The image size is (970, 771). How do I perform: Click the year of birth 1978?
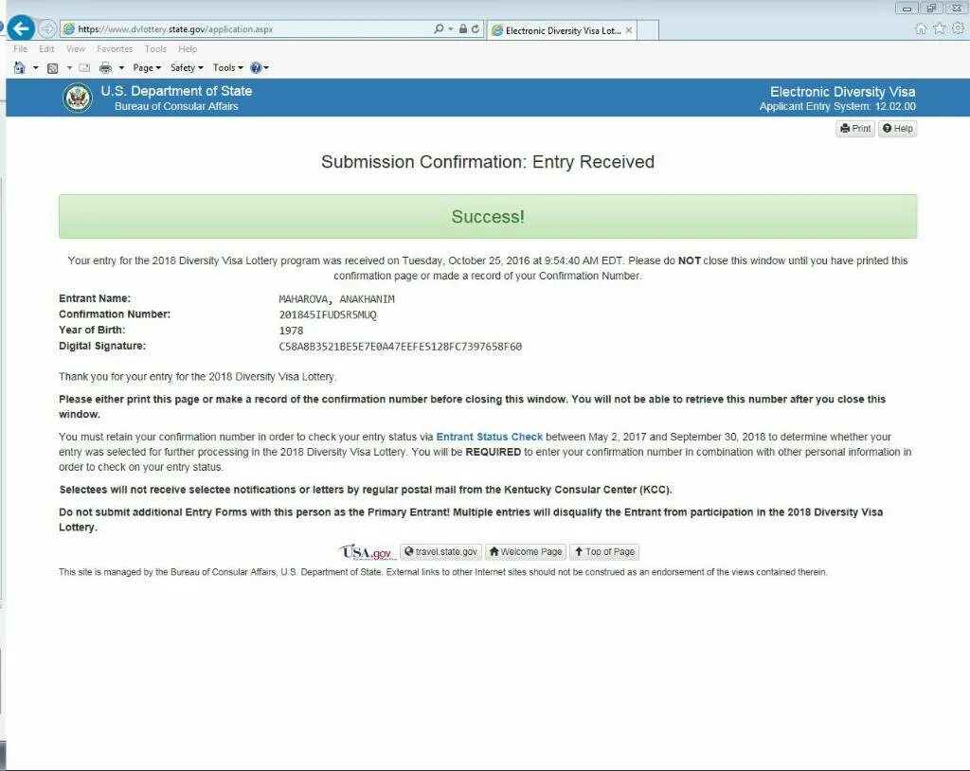[x=292, y=331]
